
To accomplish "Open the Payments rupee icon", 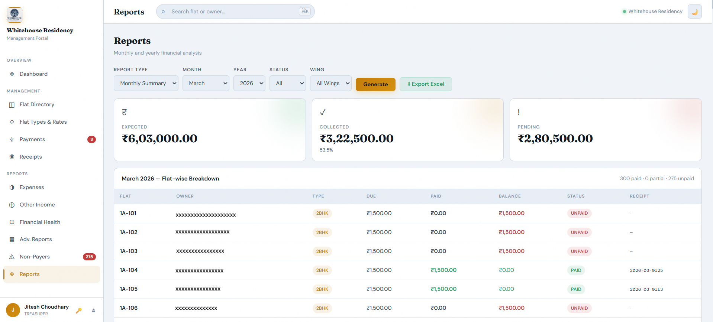I will pyautogui.click(x=12, y=140).
